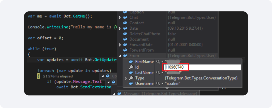The height and width of the screenshot is (108, 272).
Task: Click the Type value '{Telegram.Bot.Types.ConversationType}'
Action: [201, 78]
